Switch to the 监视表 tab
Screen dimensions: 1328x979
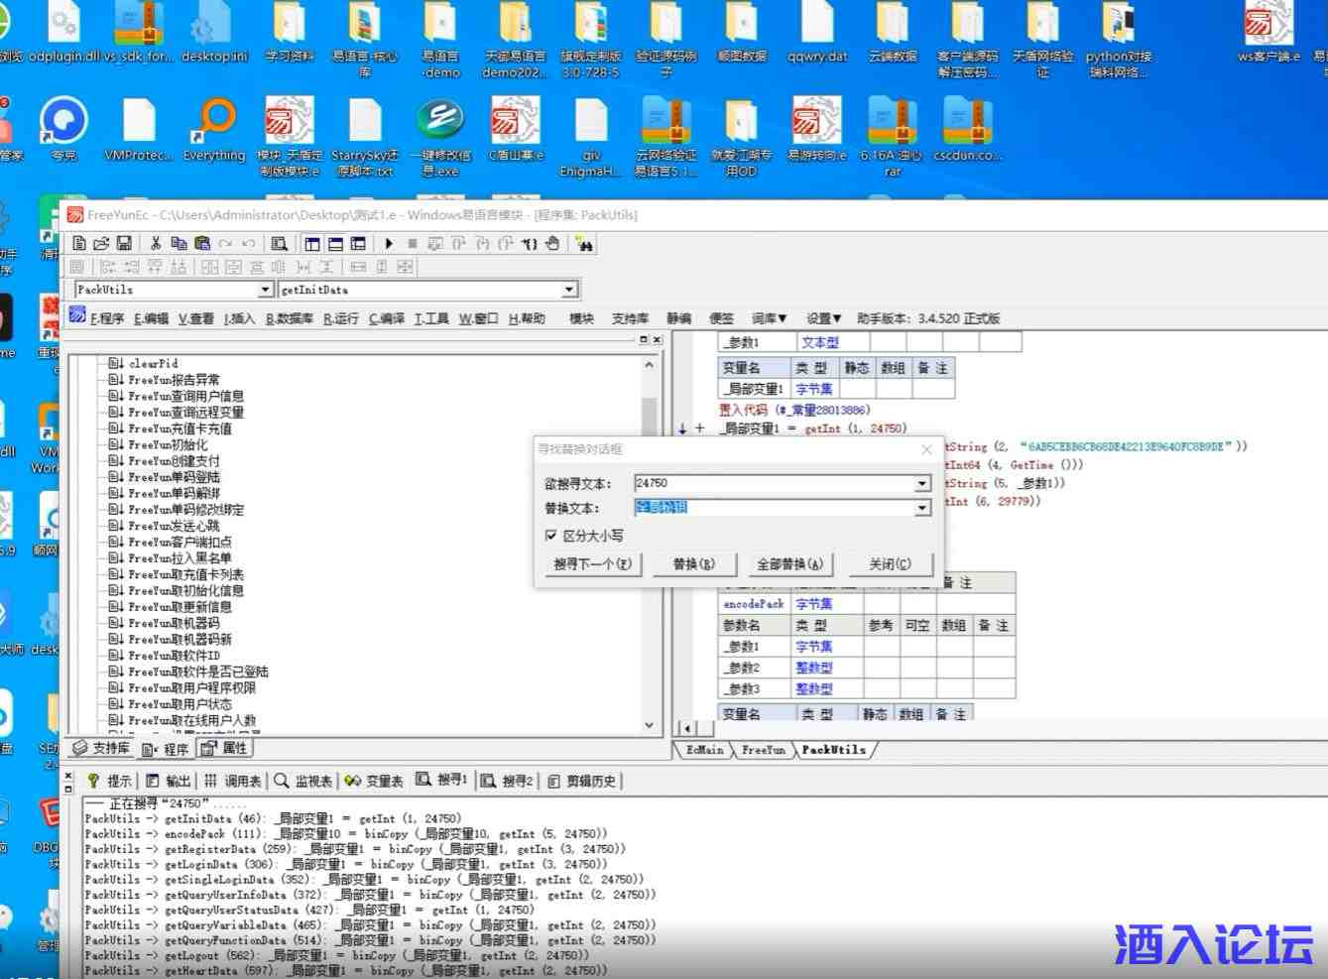304,782
